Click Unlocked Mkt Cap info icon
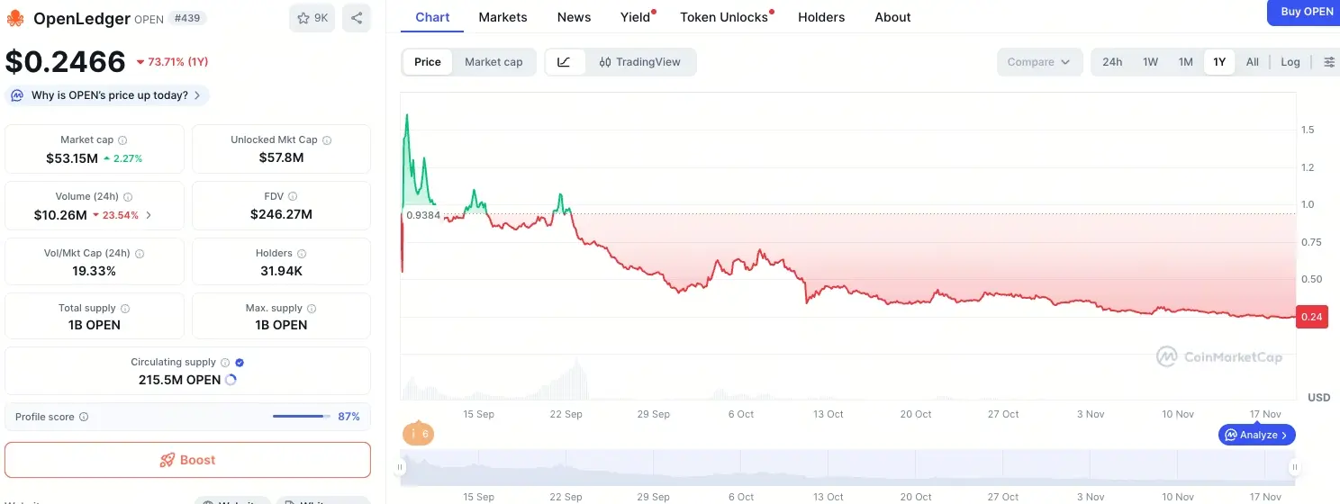1340x504 pixels. pyautogui.click(x=327, y=140)
